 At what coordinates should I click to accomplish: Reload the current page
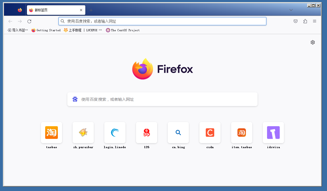coord(29,21)
